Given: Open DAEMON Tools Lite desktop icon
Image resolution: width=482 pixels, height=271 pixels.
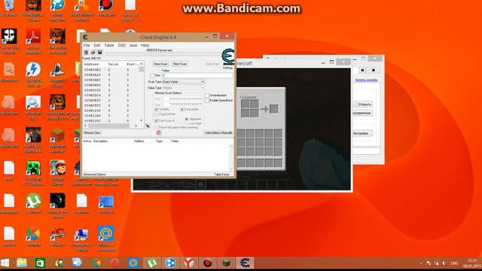Looking at the screenshot, I should (33, 69).
